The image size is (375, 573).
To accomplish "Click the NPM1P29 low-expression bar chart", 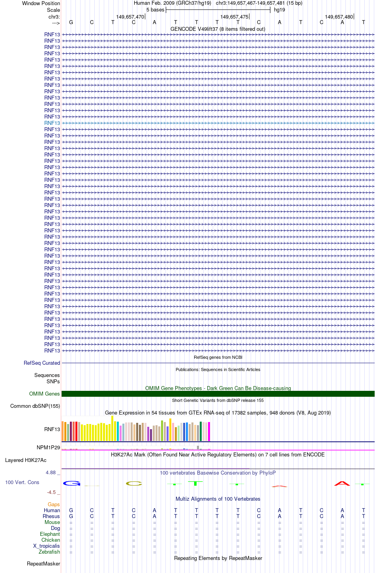I will (x=136, y=448).
